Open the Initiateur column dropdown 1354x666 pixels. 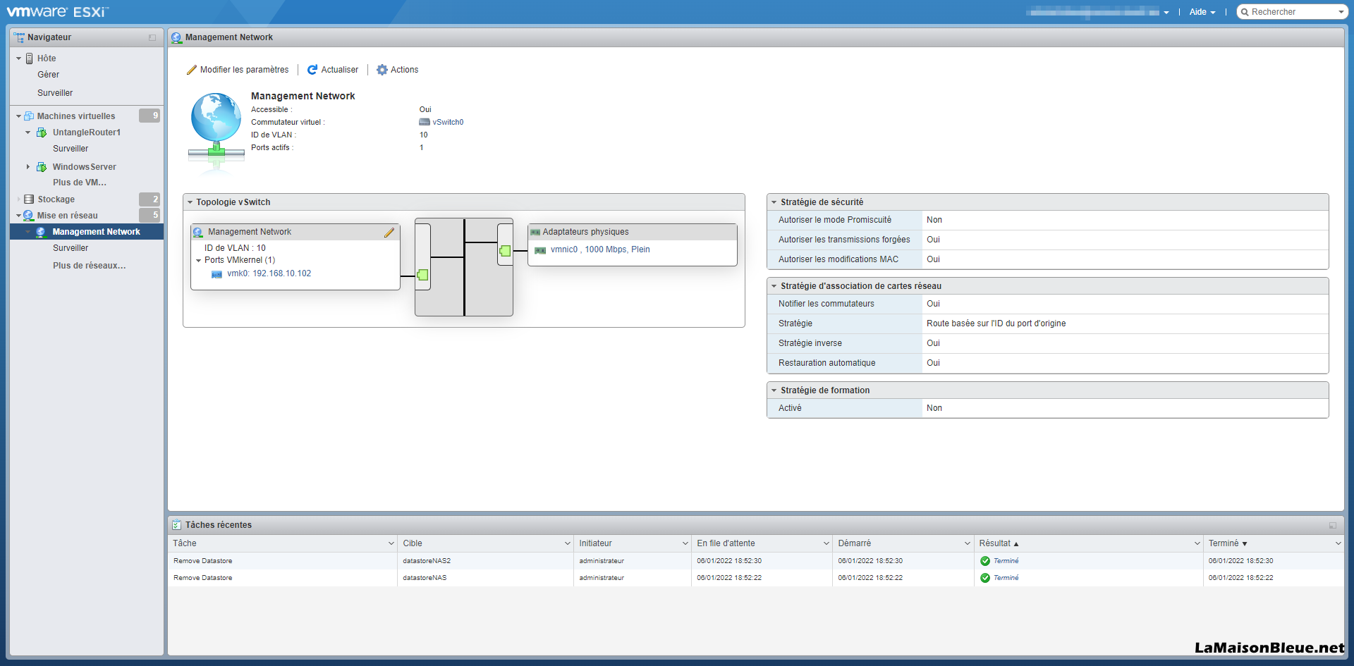685,543
